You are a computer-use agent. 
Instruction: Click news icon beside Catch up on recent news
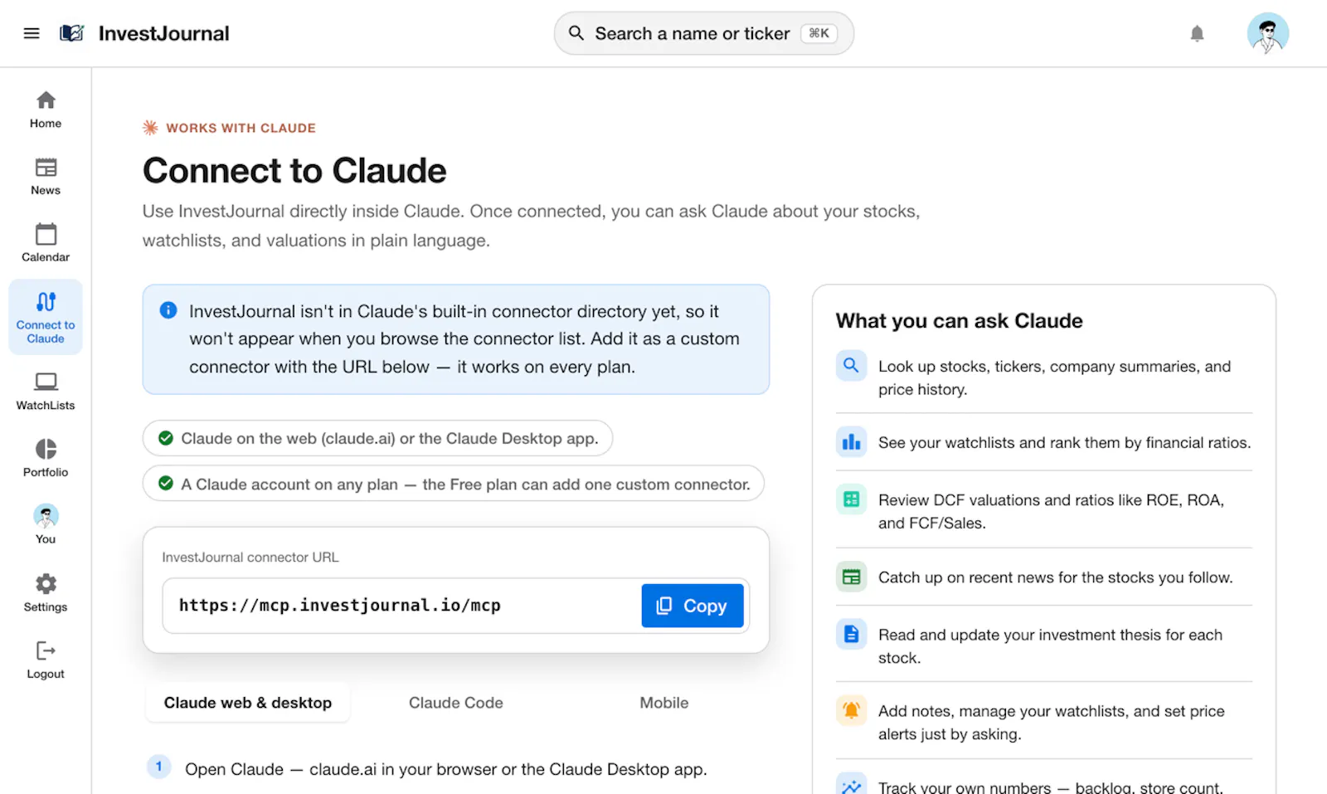(x=851, y=577)
